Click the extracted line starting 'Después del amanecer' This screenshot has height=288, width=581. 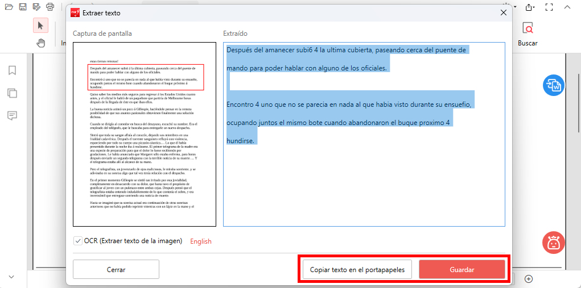tap(346, 51)
